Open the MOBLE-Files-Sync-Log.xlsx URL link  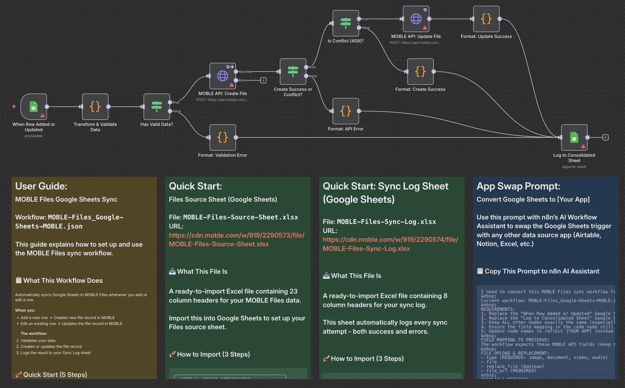point(390,244)
